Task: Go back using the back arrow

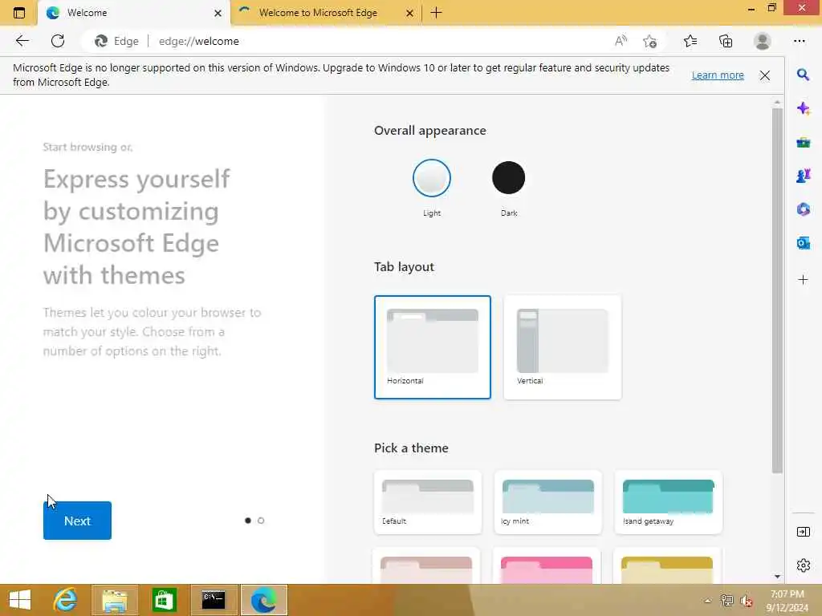Action: (x=22, y=41)
